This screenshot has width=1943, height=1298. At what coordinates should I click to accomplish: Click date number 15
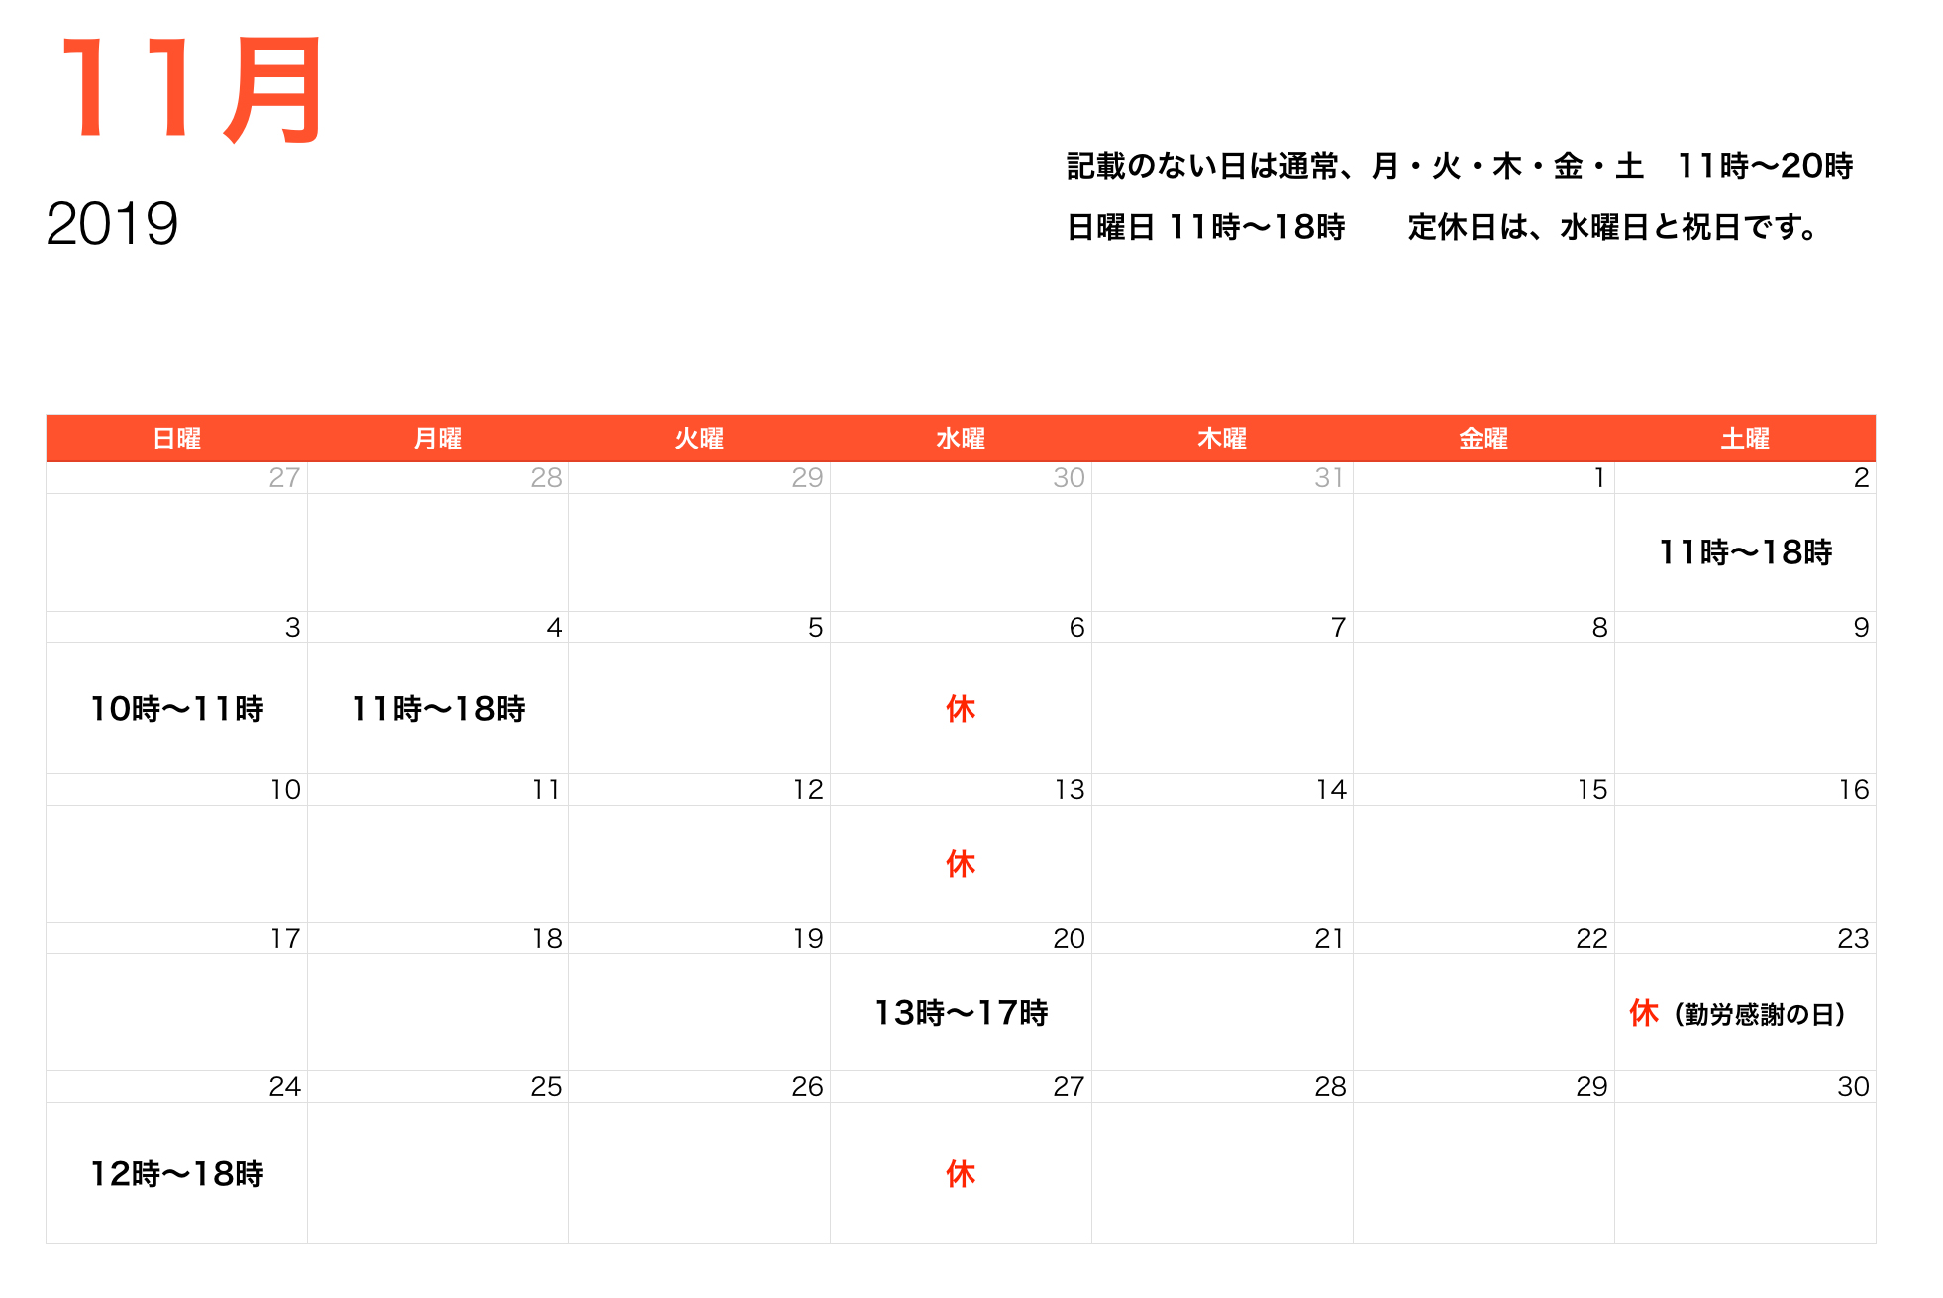pyautogui.click(x=1592, y=790)
